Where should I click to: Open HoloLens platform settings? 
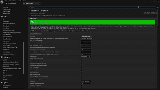coord(5,71)
